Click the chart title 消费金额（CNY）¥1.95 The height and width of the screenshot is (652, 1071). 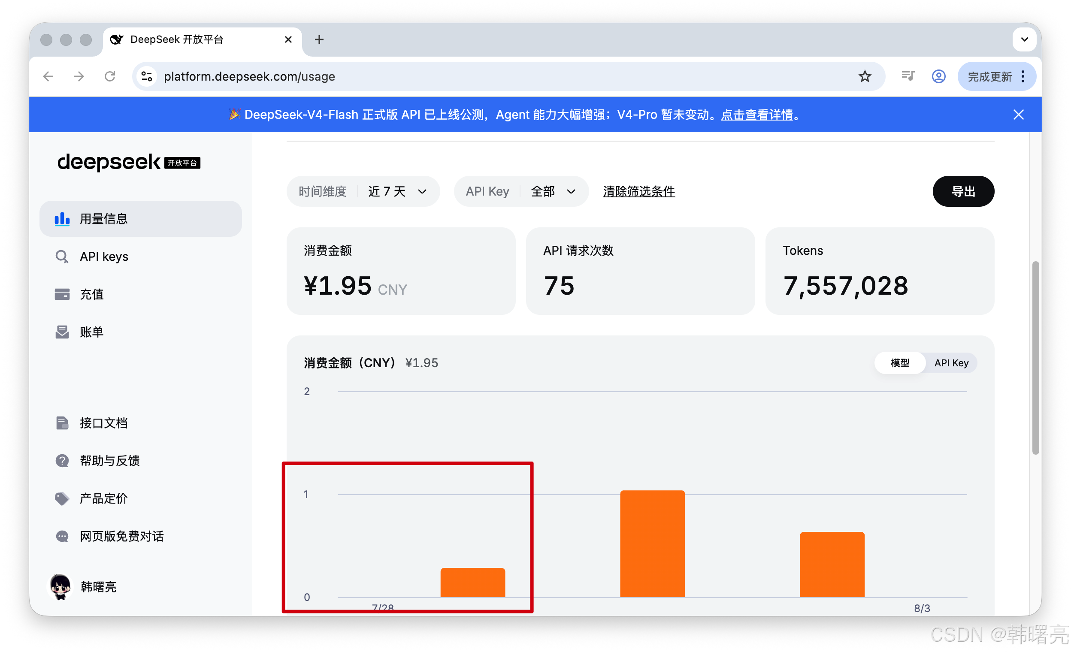point(371,363)
